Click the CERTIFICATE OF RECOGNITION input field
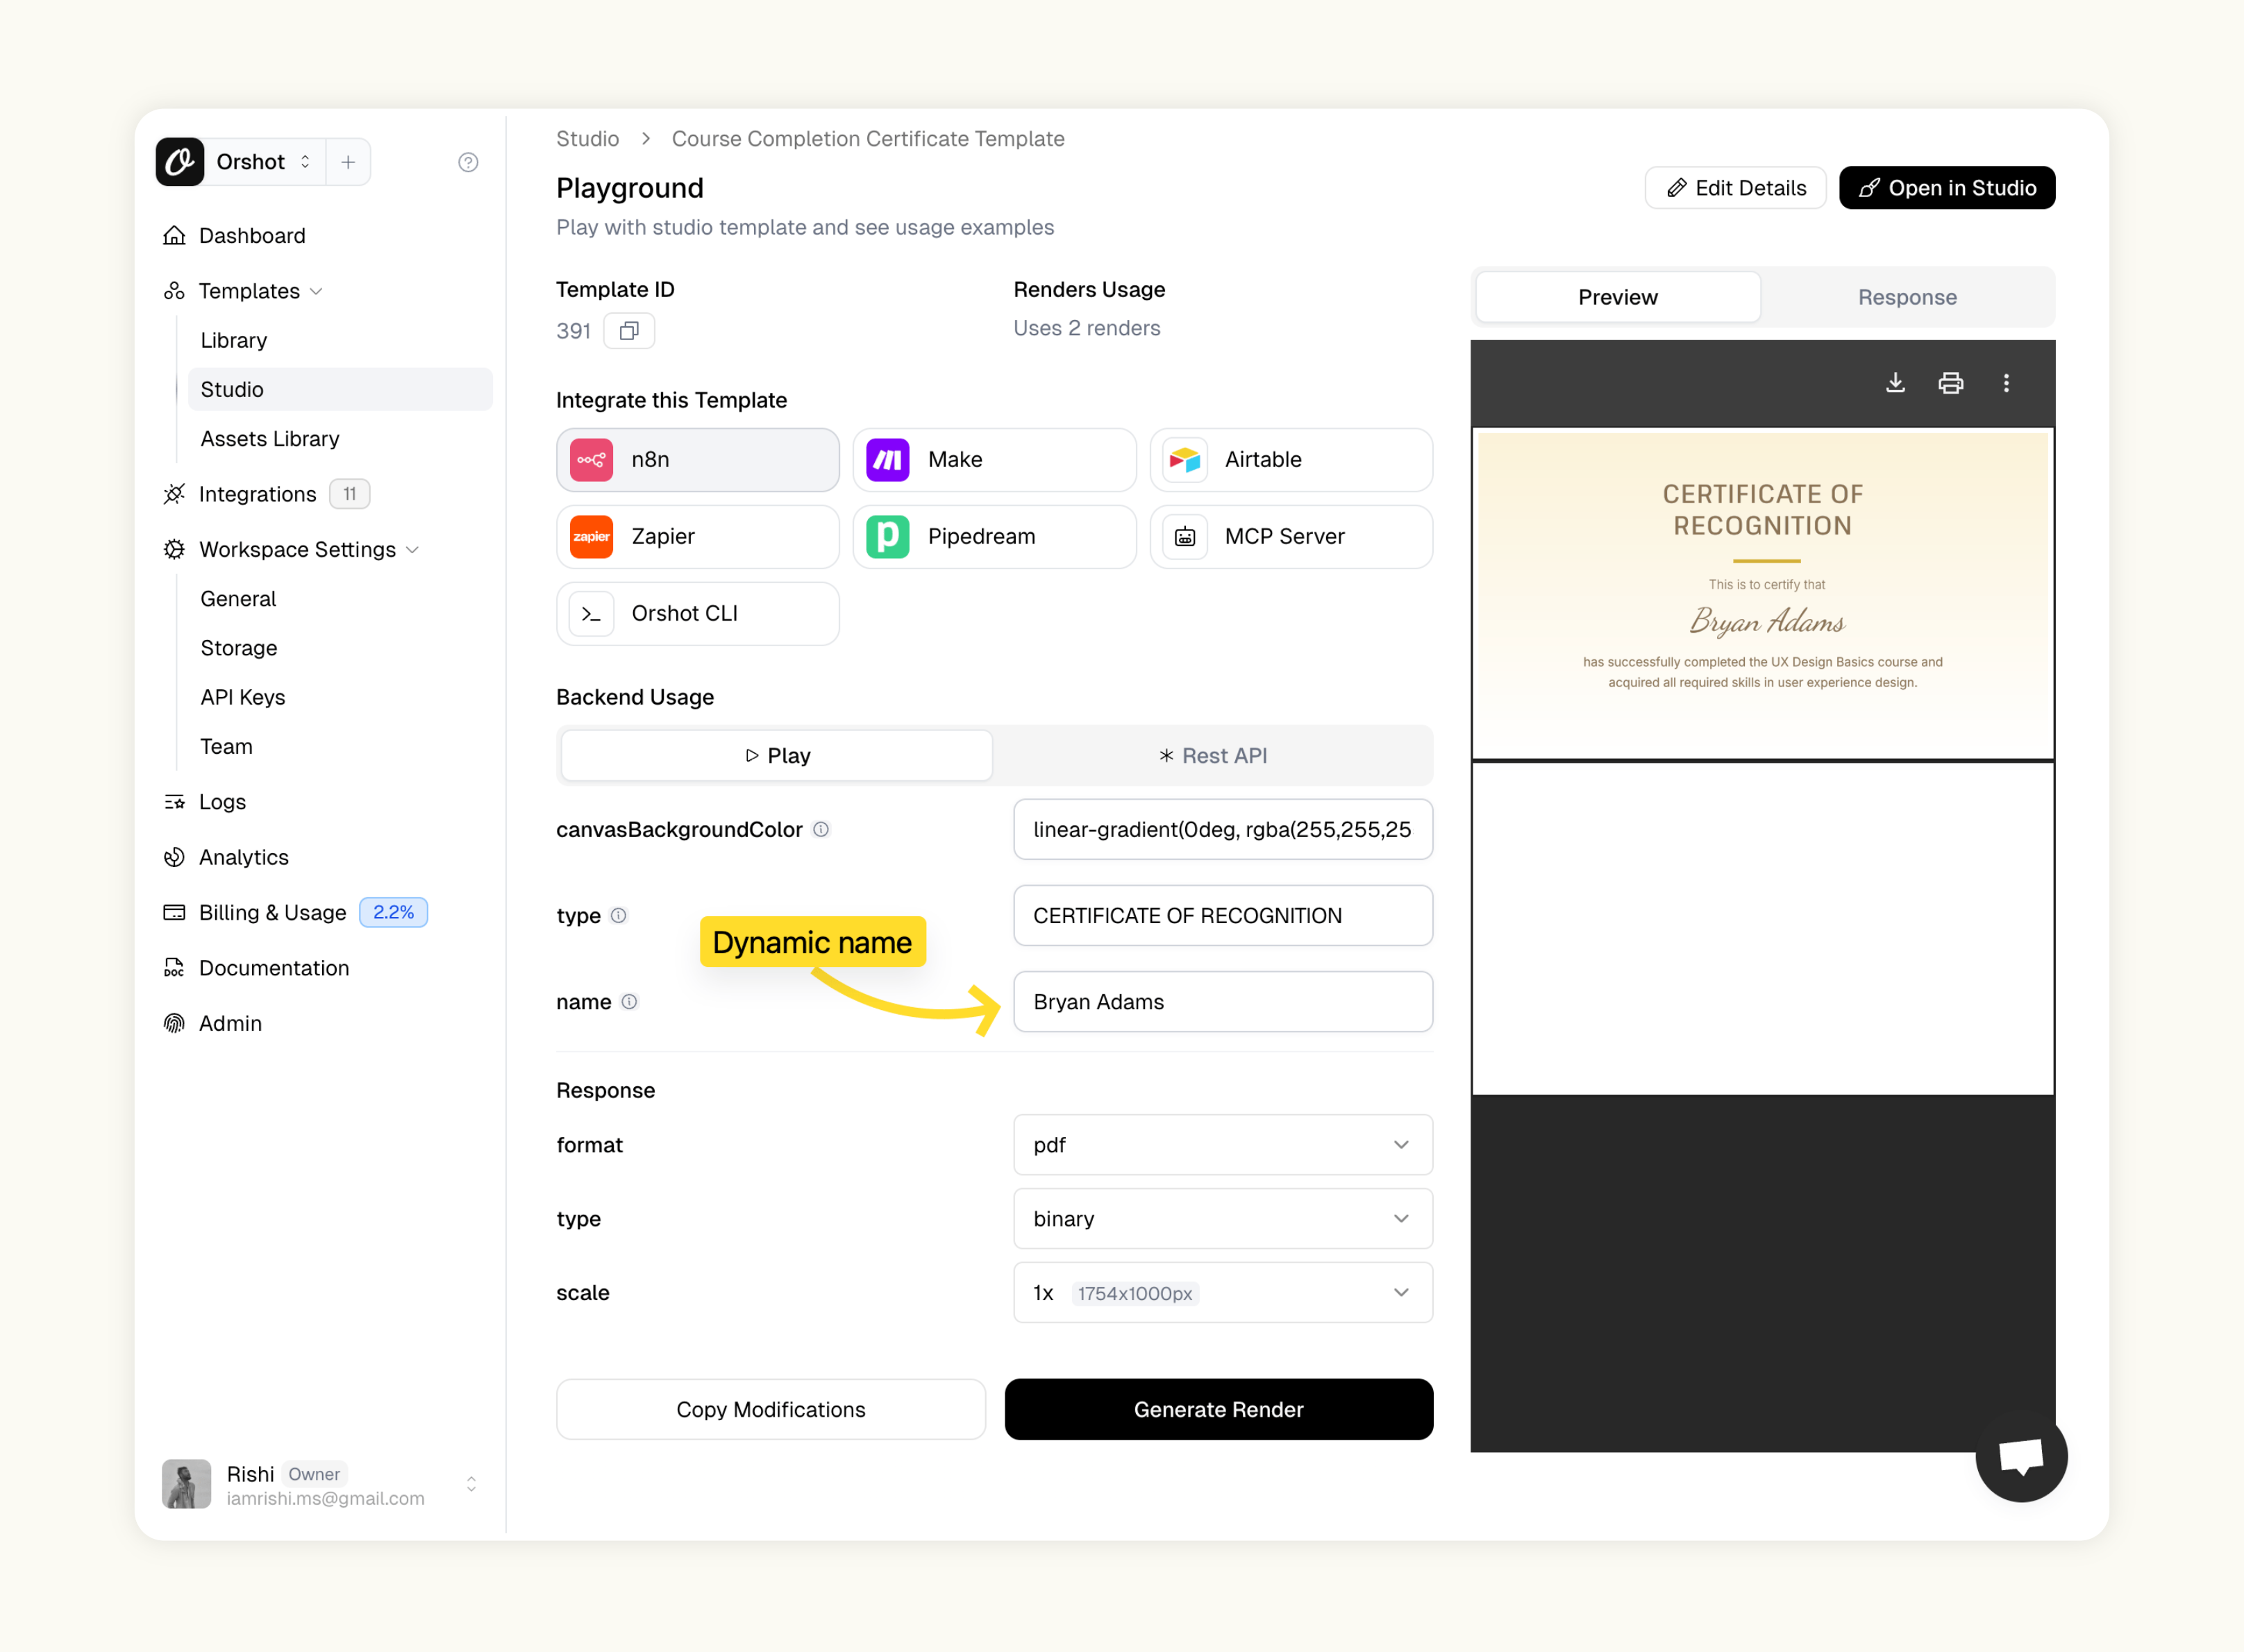2244x1652 pixels. (1223, 915)
